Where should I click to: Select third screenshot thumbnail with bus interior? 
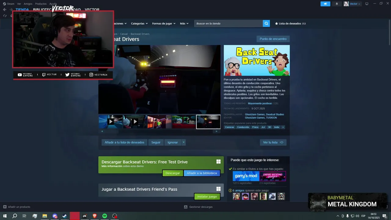click(159, 122)
